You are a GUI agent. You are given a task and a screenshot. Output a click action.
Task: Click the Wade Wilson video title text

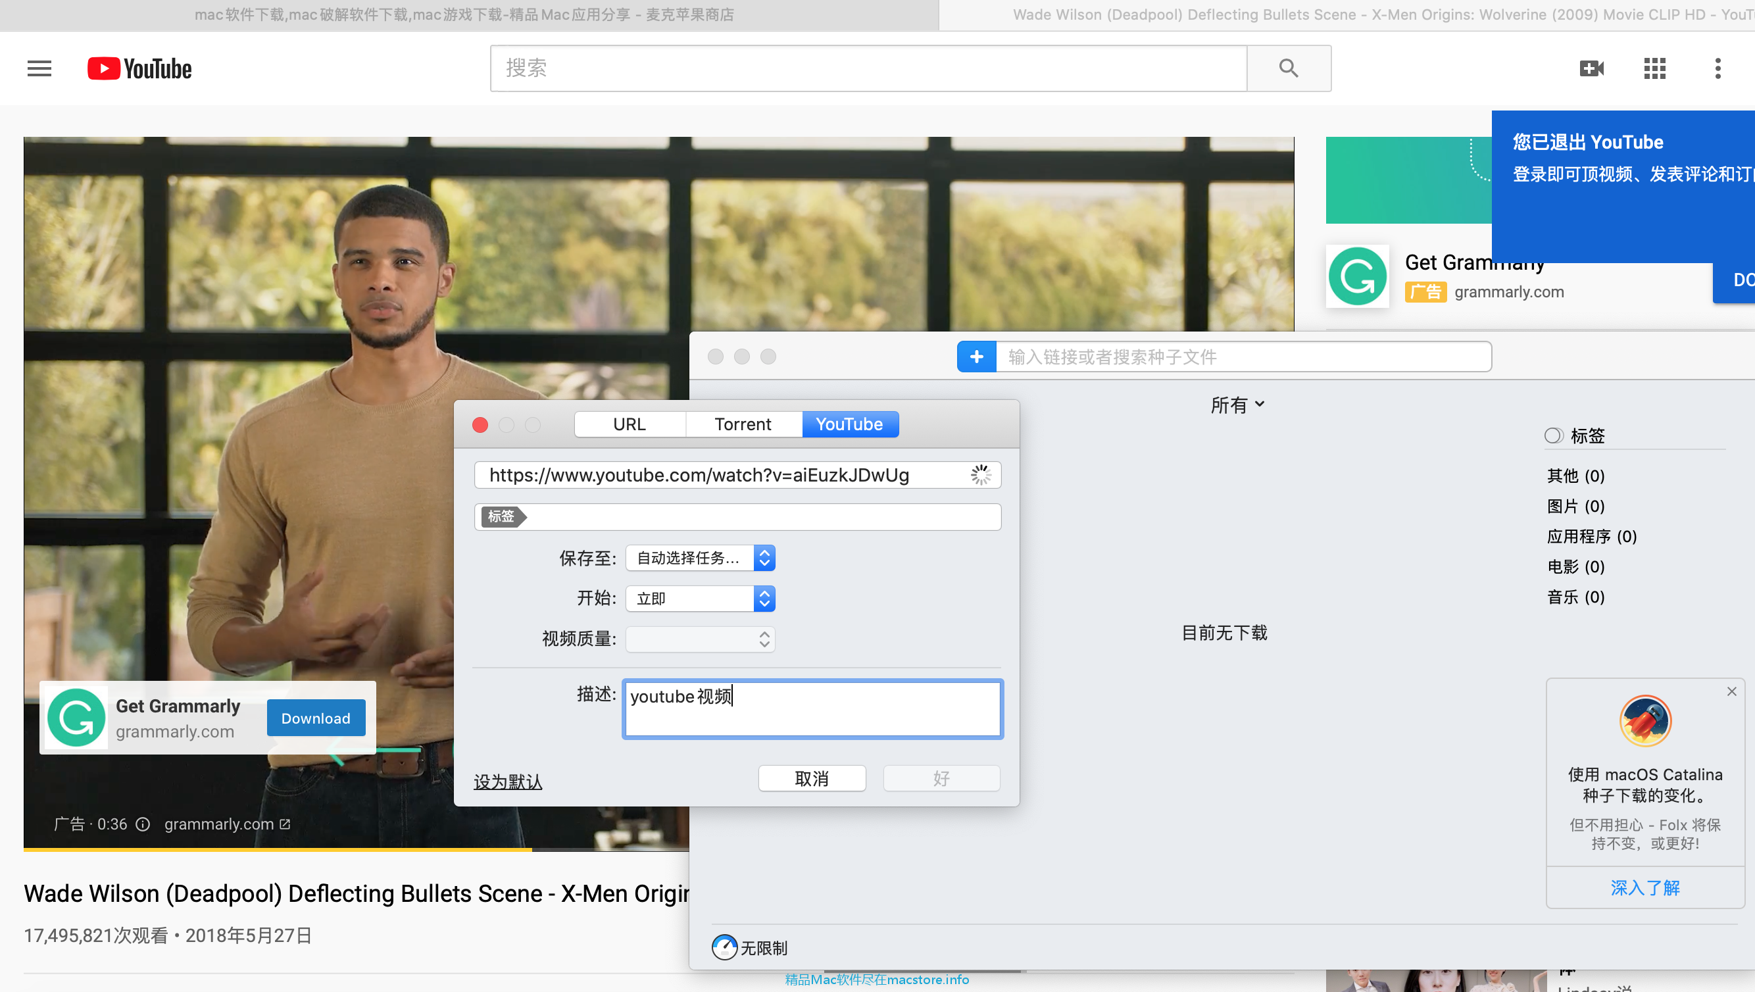click(357, 893)
